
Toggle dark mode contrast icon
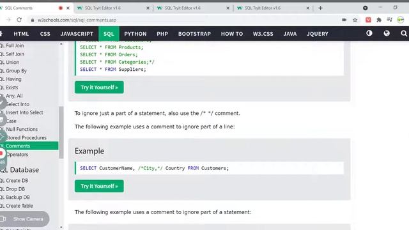tap(369, 33)
